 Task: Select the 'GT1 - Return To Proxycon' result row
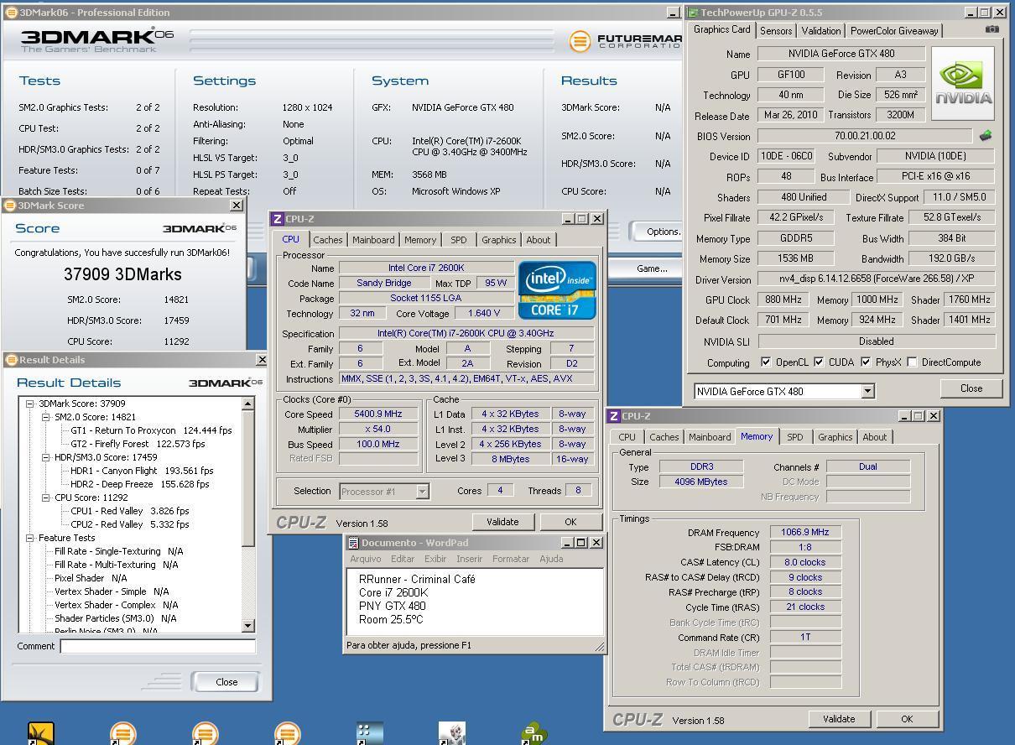[151, 430]
